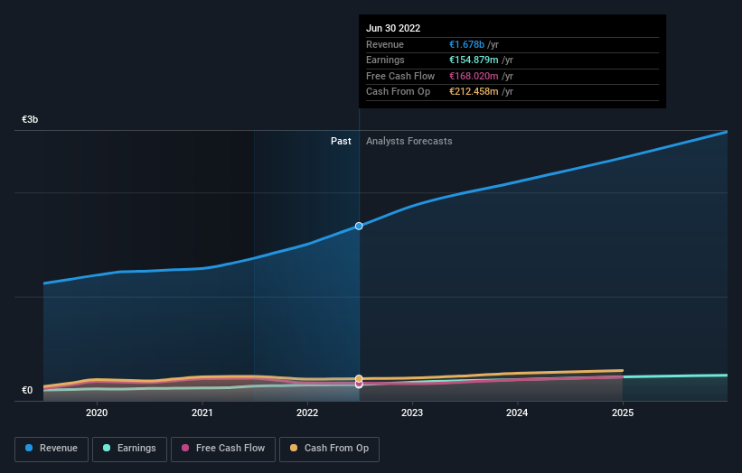Viewport: 742px width, 473px height.
Task: Select the 2024 x-axis label
Action: tap(517, 413)
